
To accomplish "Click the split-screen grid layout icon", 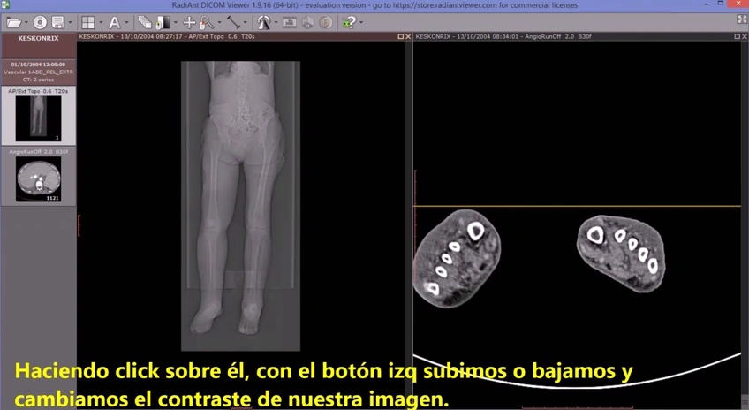I will tap(88, 22).
